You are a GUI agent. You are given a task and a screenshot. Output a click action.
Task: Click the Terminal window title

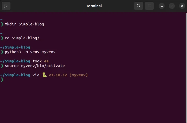tap(94, 6)
